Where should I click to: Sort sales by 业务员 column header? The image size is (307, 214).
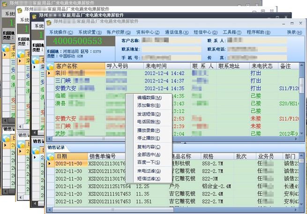tap(270, 156)
